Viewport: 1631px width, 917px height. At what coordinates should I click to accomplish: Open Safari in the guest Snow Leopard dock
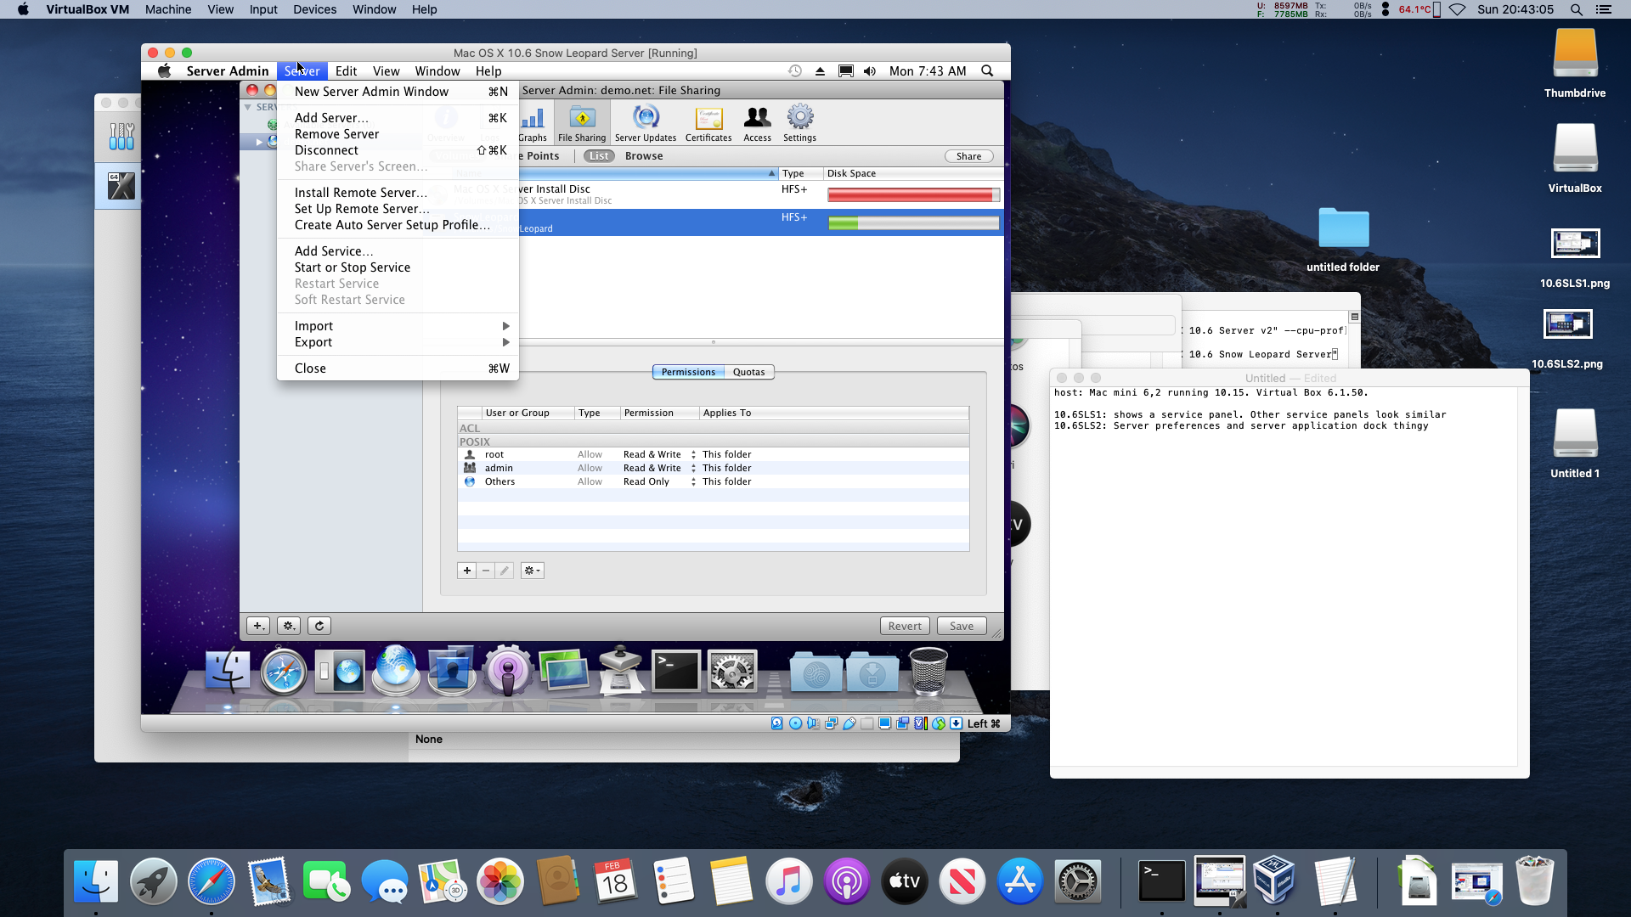coord(284,672)
